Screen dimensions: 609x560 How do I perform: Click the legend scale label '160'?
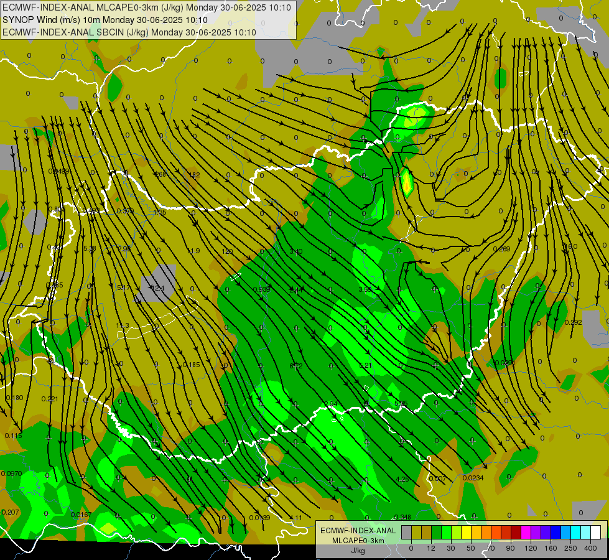(x=551, y=548)
